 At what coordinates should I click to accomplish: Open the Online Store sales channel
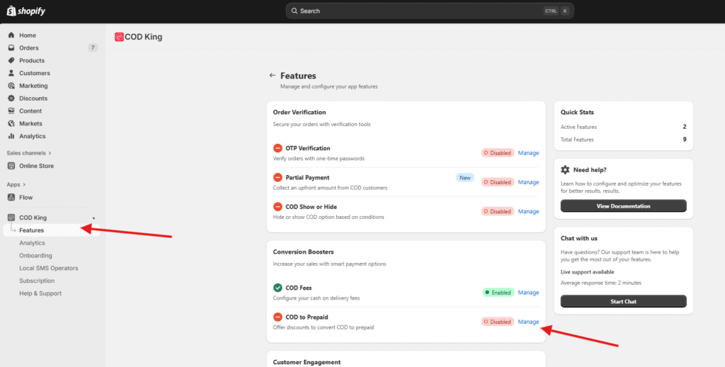pos(36,166)
